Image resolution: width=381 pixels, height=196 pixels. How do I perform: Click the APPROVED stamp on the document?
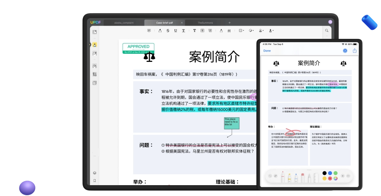pos(138,48)
